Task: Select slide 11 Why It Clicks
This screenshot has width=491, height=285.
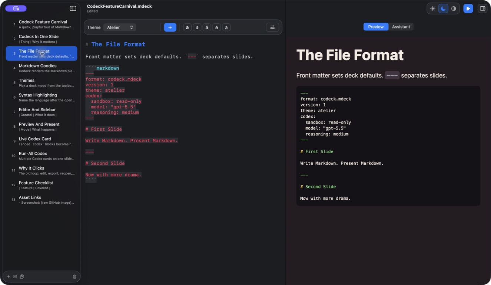Action: pyautogui.click(x=42, y=171)
